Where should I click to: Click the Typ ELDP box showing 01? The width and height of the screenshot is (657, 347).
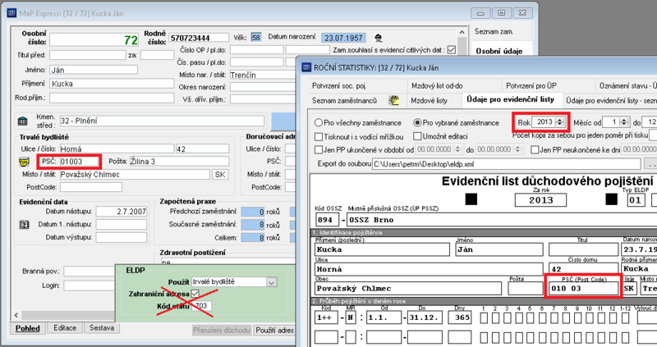pyautogui.click(x=635, y=200)
